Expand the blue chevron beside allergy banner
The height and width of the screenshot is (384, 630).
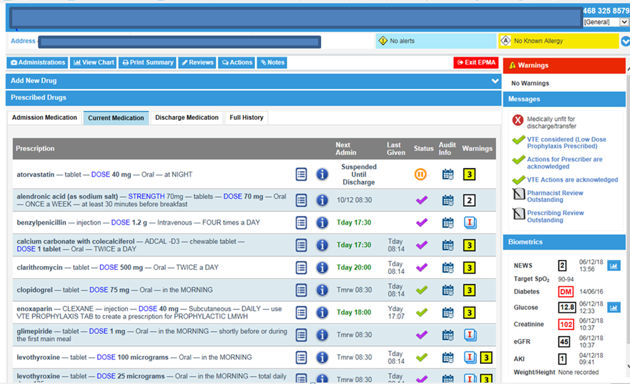(625, 41)
